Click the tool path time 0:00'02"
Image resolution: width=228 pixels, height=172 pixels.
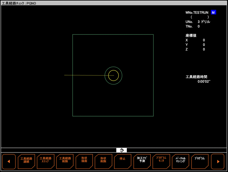click(x=204, y=81)
